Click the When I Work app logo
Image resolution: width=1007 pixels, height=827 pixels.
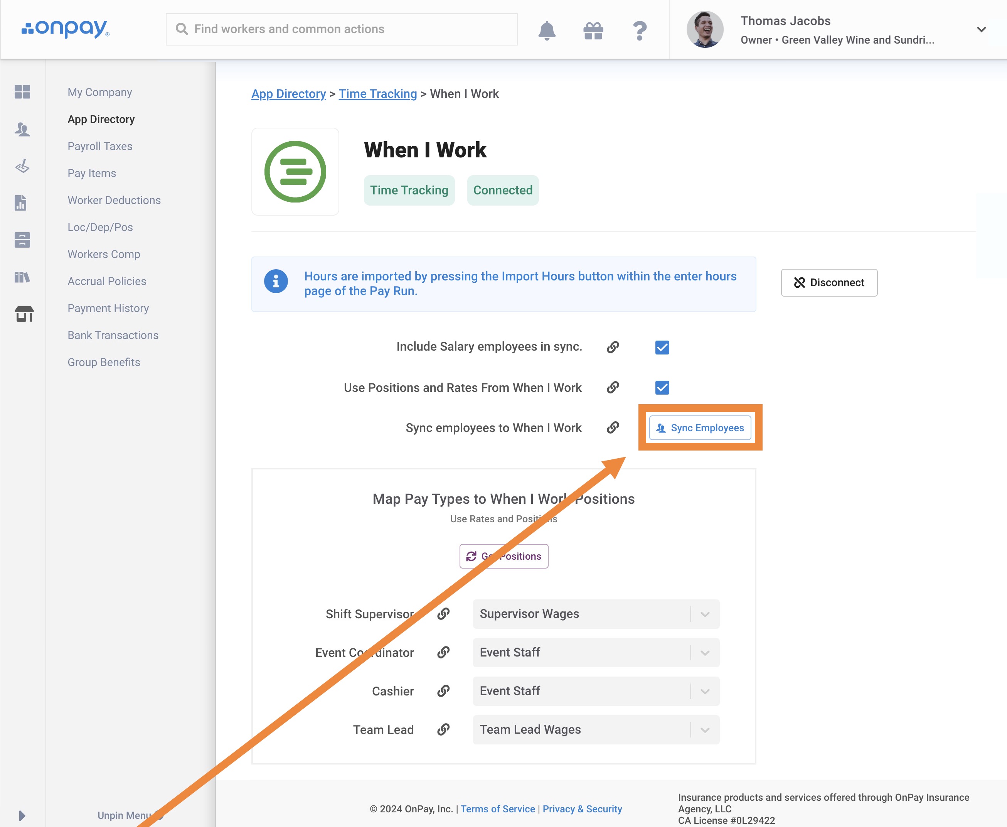(295, 172)
